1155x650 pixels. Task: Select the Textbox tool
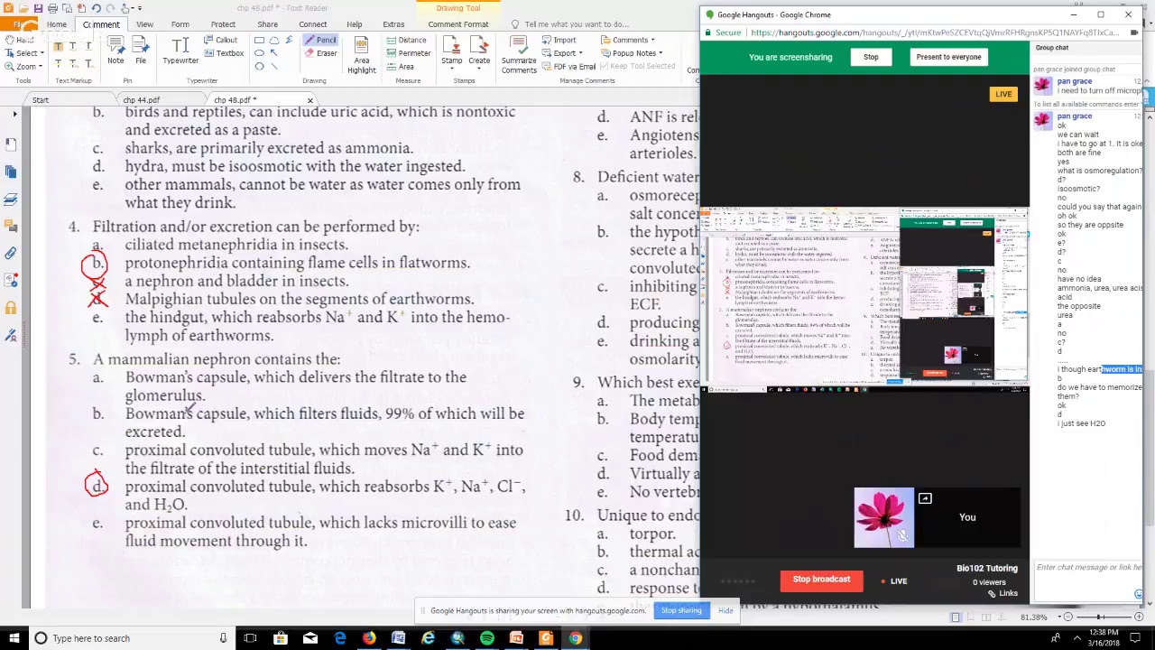[224, 53]
